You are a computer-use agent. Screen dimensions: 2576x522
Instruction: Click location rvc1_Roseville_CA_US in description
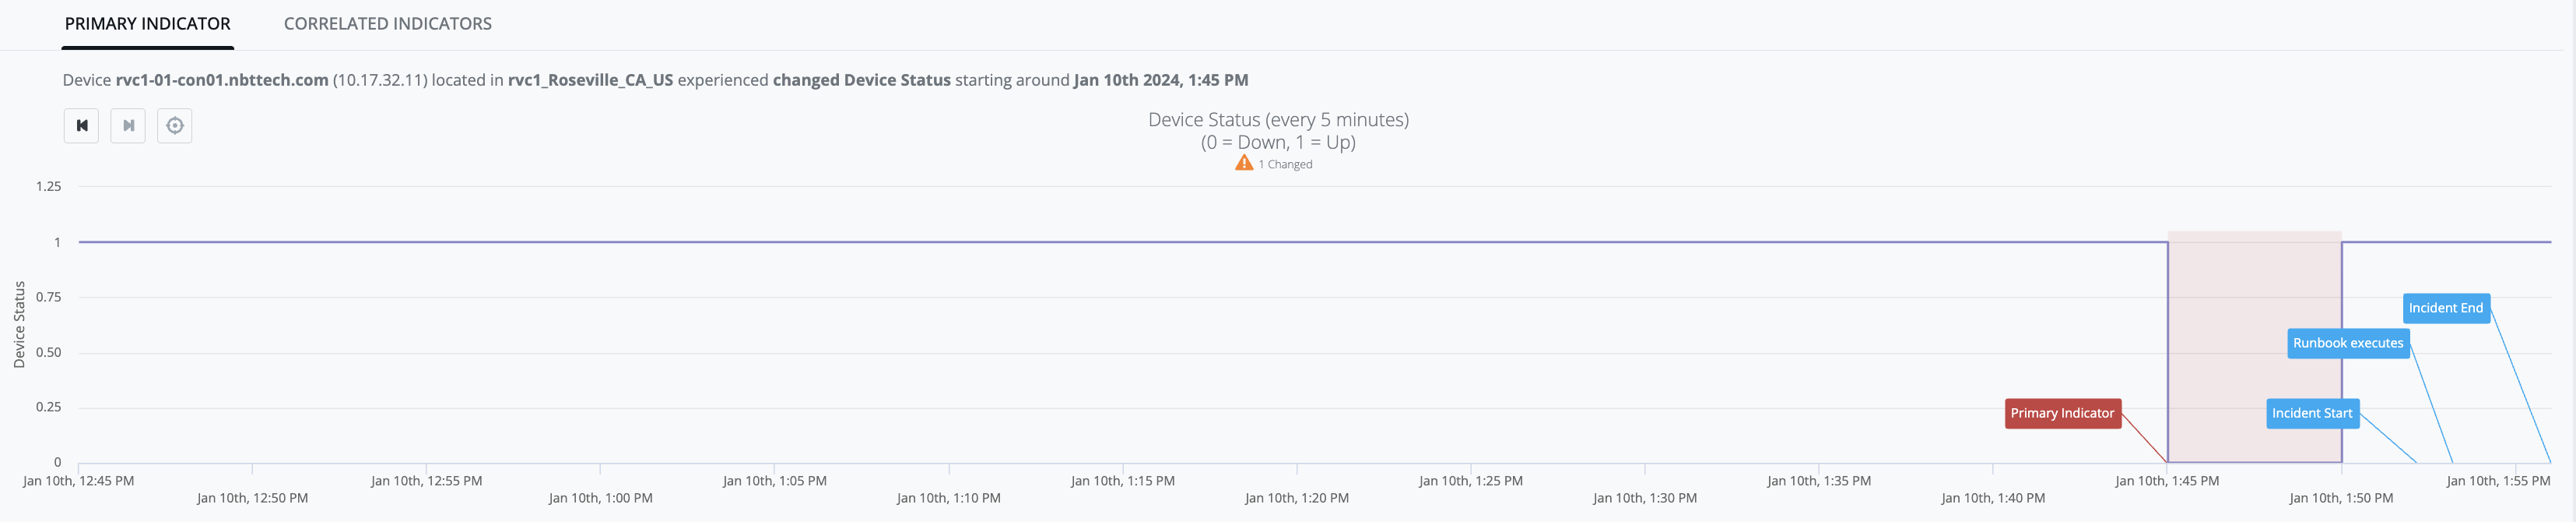(x=590, y=80)
